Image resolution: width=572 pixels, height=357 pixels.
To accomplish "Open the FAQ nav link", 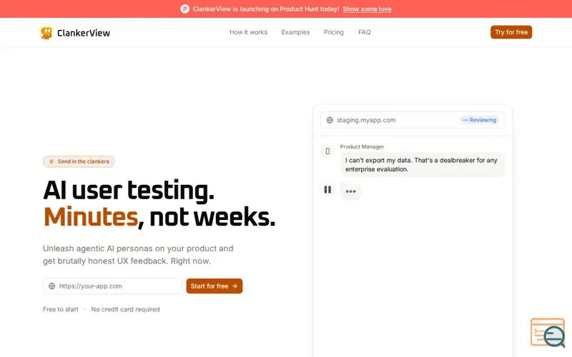I will [365, 32].
